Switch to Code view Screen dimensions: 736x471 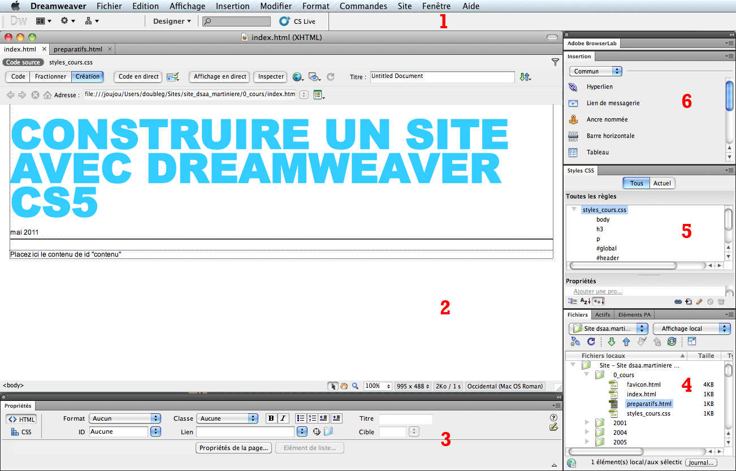(x=18, y=77)
